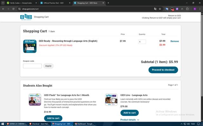Click the GED Live product thumbnail
Viewport: 203px width, 126px height.
[111, 100]
